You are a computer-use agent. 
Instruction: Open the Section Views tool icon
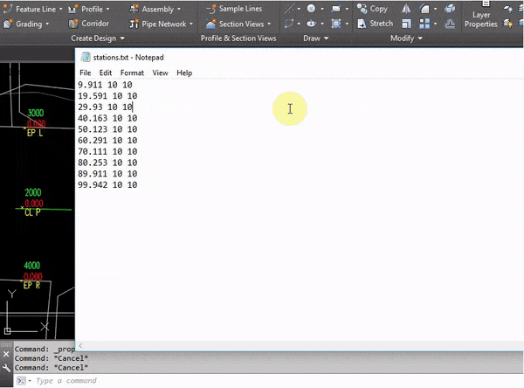[x=210, y=24]
